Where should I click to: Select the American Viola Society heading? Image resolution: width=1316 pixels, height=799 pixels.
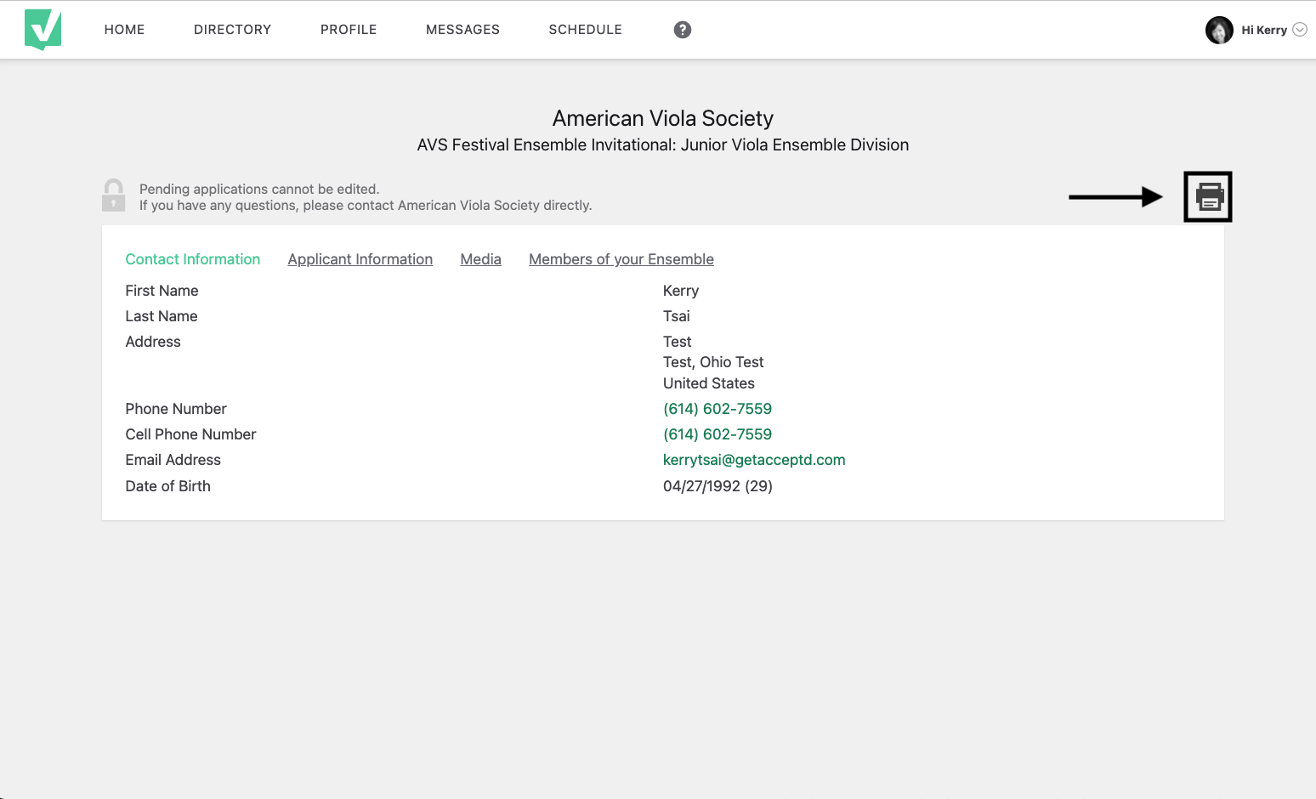(x=663, y=118)
